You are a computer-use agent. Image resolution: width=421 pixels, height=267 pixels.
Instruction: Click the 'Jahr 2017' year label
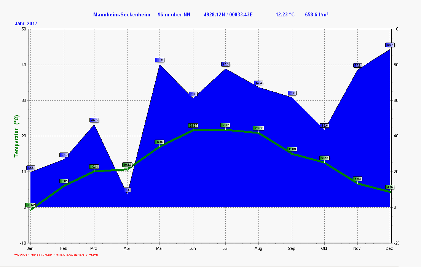tap(26, 24)
